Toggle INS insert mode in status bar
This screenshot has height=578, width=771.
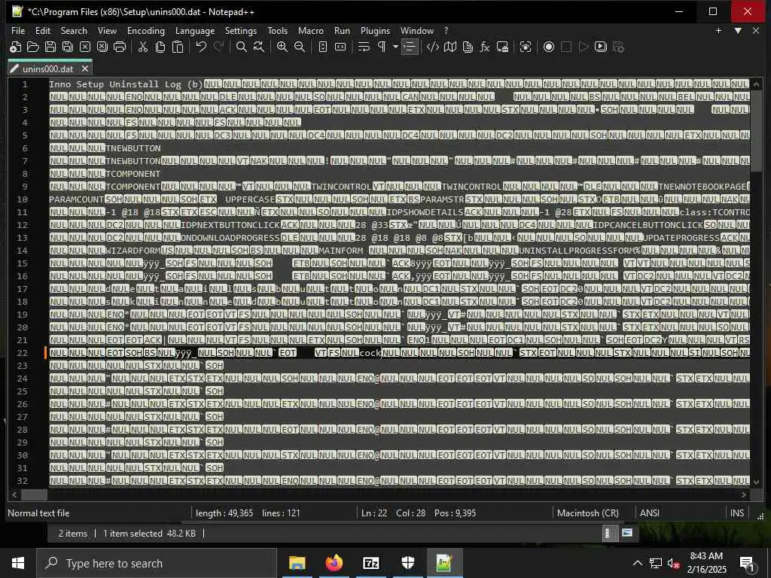[737, 513]
